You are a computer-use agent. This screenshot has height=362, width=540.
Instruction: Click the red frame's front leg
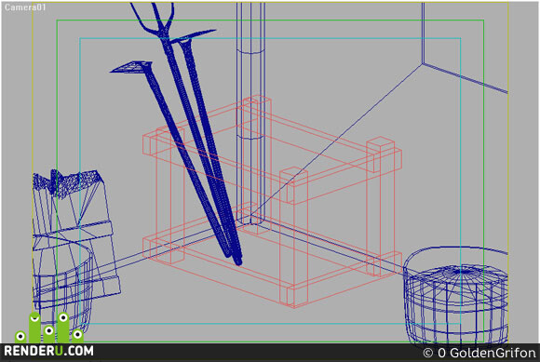[x=293, y=237]
